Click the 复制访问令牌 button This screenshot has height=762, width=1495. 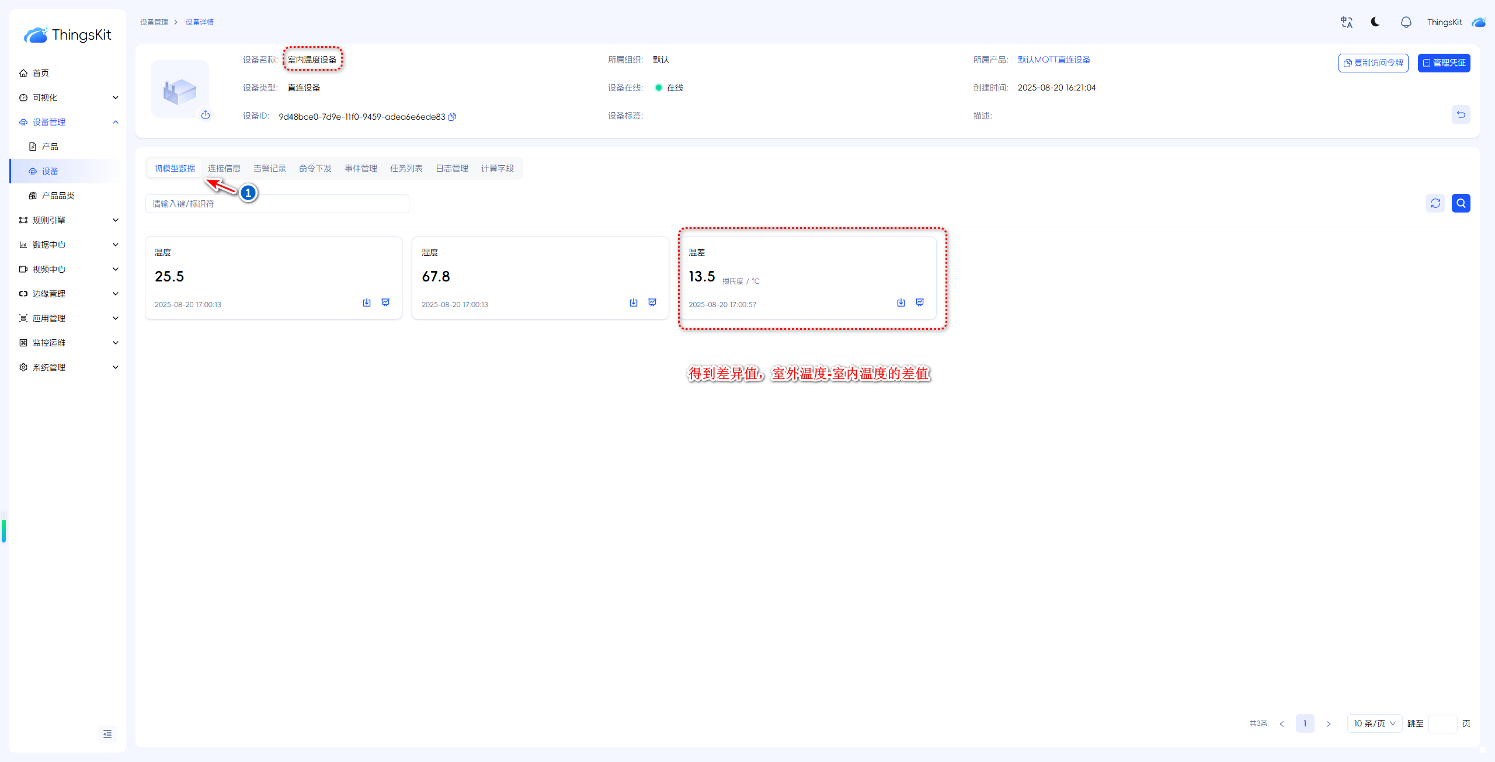[1373, 63]
